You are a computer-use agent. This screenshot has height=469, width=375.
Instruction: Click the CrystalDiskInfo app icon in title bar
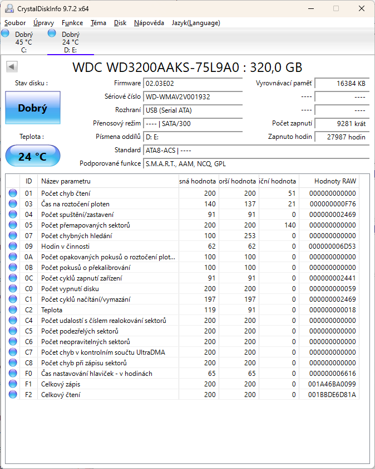(9, 8)
